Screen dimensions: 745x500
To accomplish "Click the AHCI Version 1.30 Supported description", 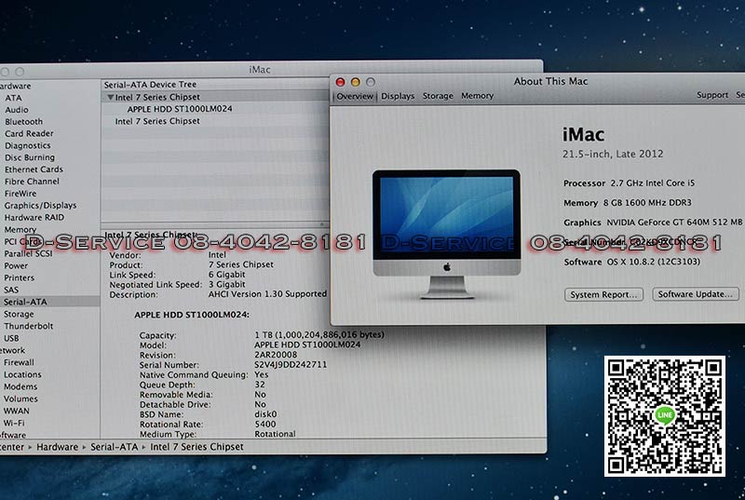I will (267, 294).
